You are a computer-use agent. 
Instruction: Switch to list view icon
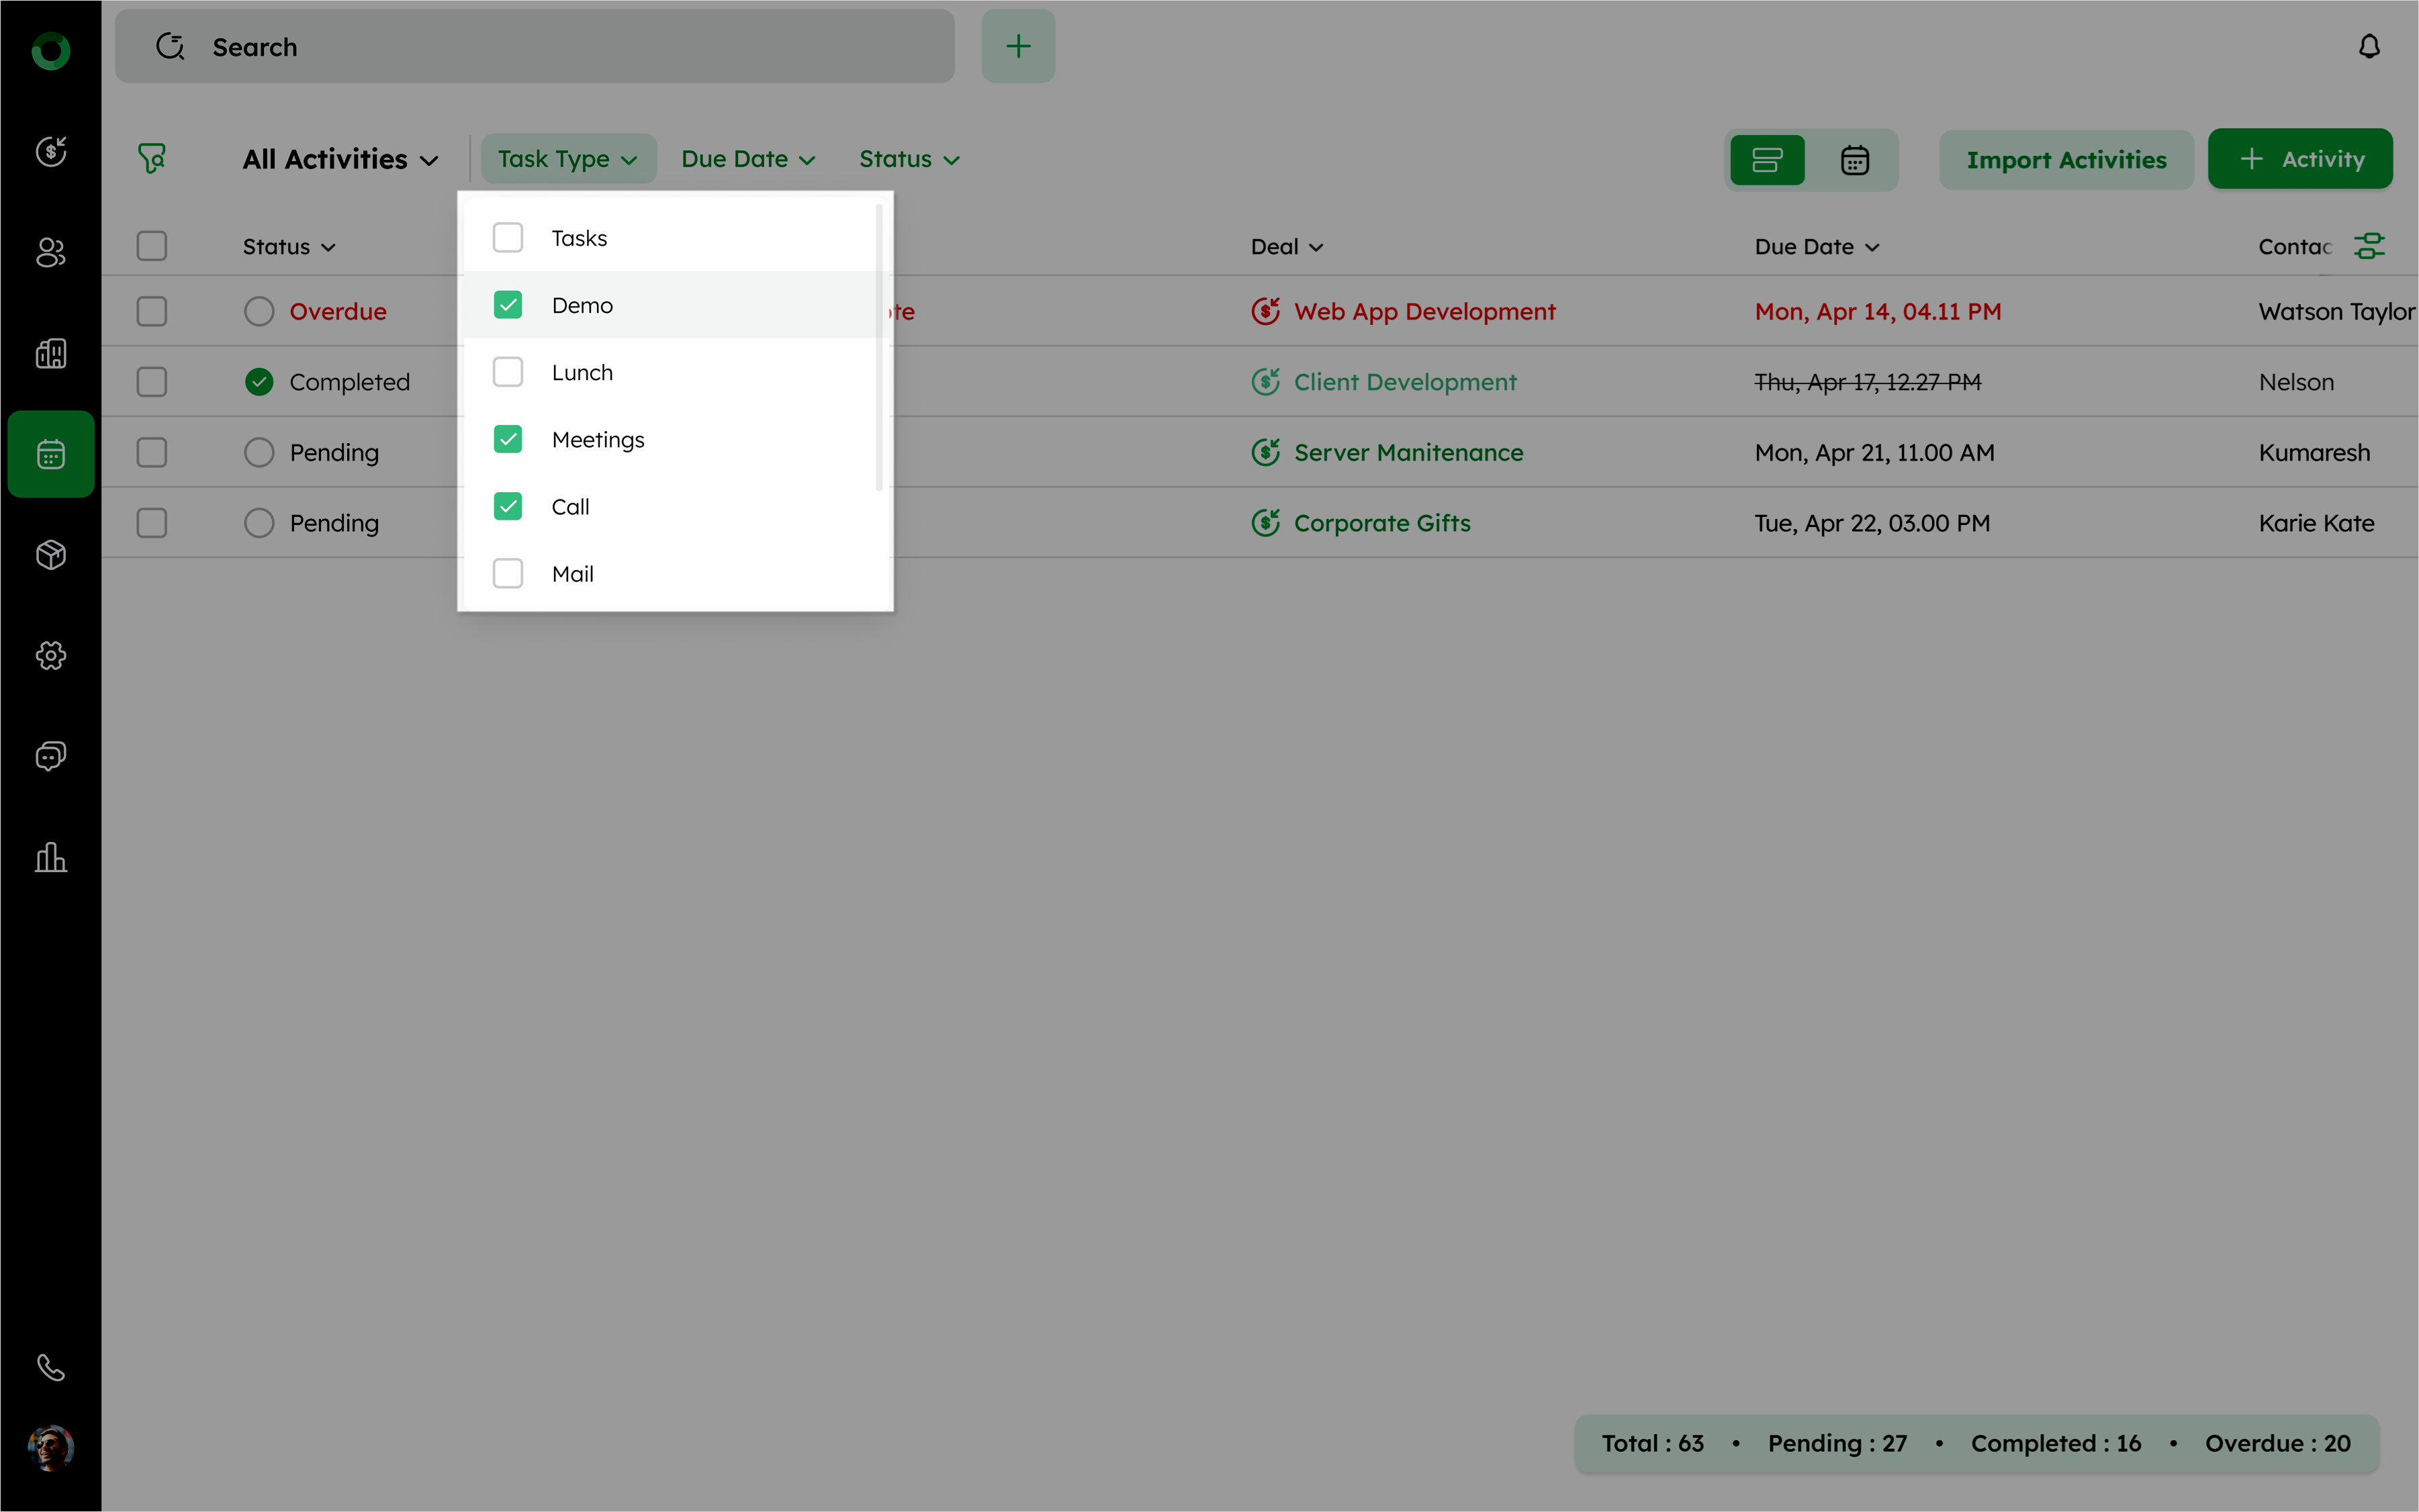[x=1767, y=160]
